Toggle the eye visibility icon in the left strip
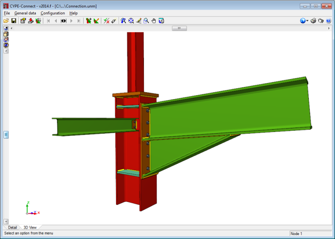 tap(6, 45)
